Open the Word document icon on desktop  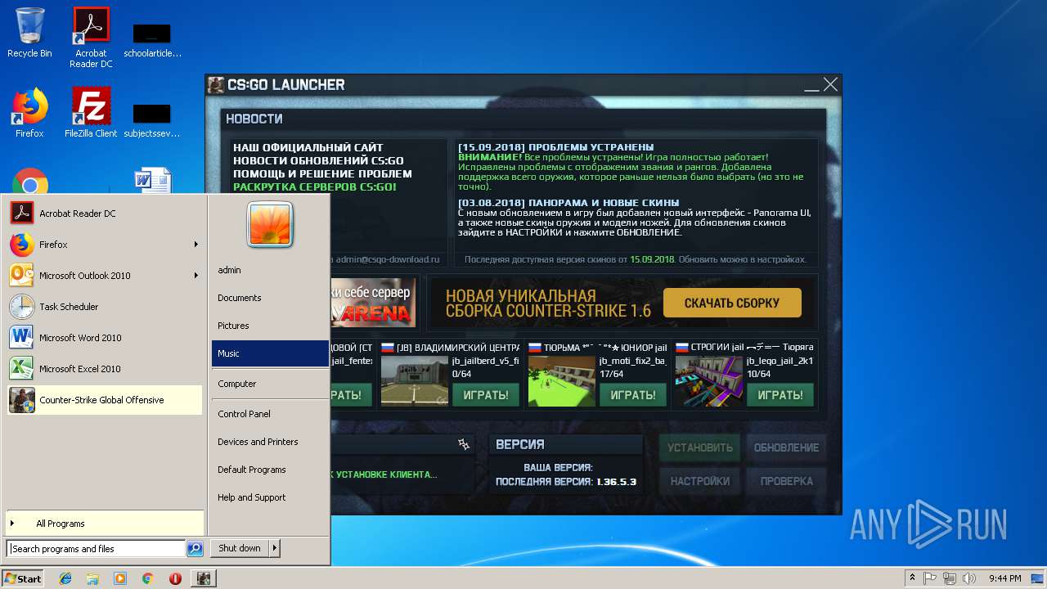(152, 182)
